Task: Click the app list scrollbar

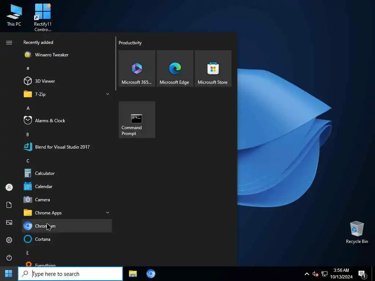Action: [x=116, y=64]
